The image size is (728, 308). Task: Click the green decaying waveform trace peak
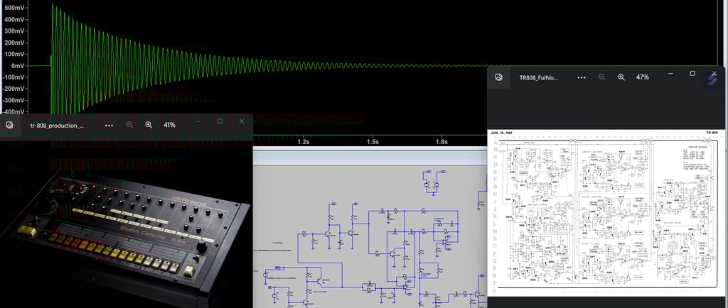[x=52, y=4]
